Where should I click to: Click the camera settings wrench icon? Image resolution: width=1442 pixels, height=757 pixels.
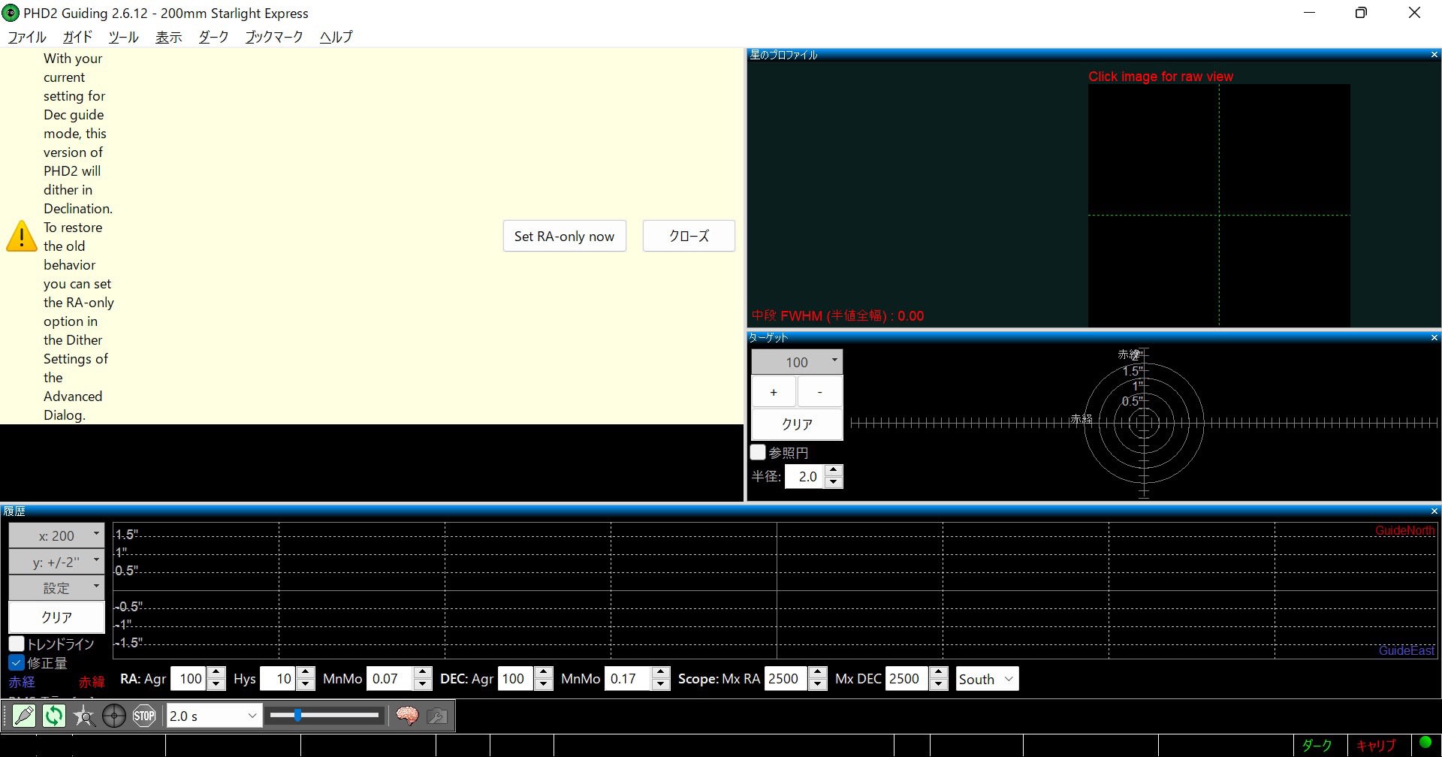[x=437, y=716]
